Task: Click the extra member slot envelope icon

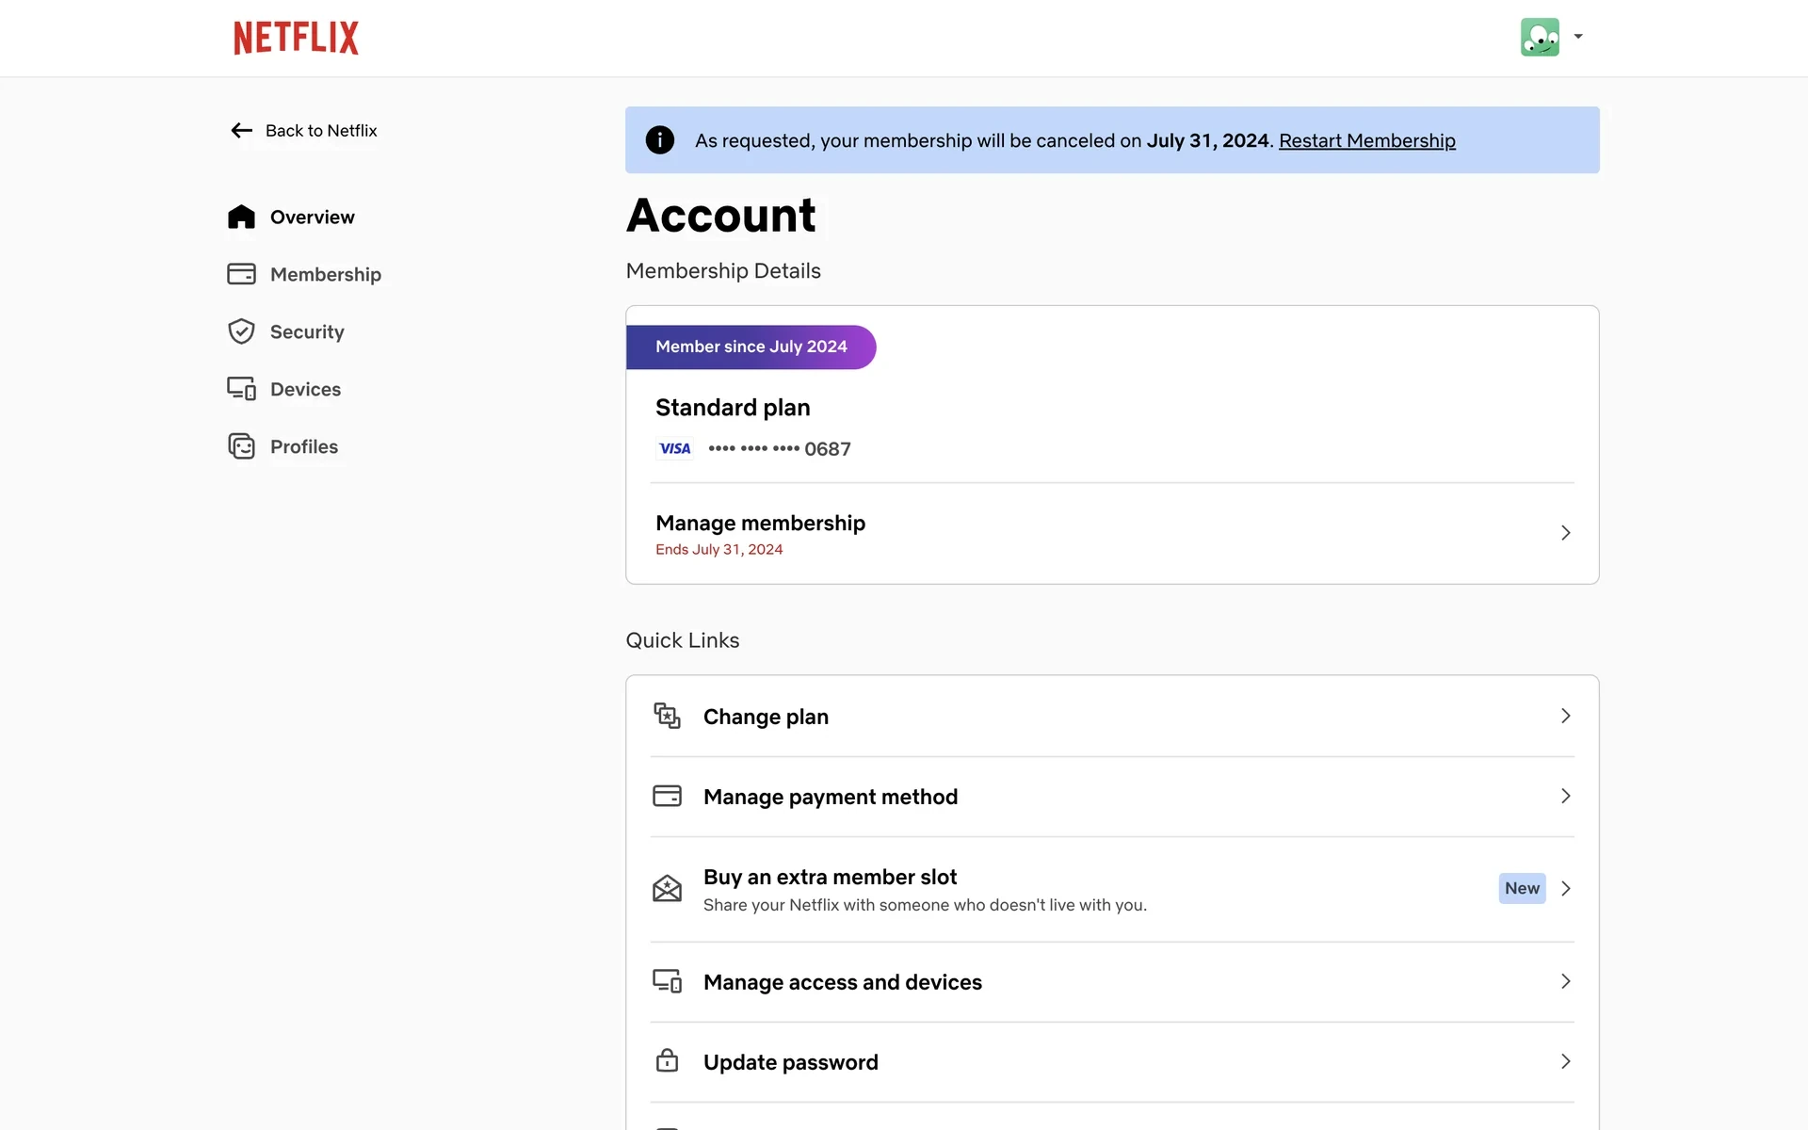Action: 667,888
